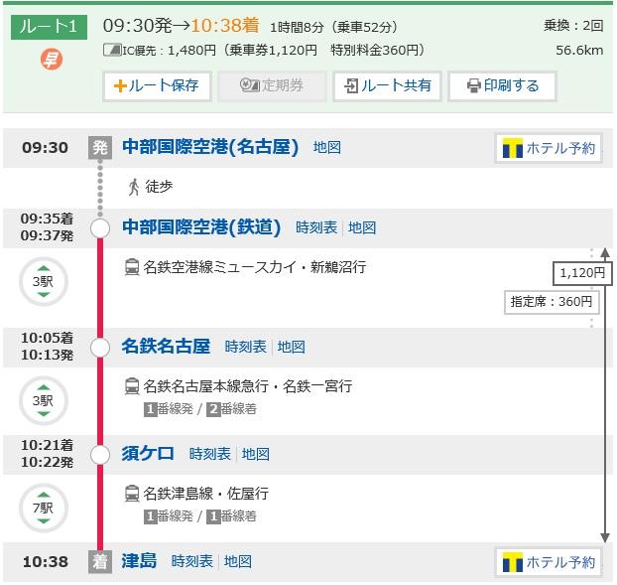Open the 中部国際空港(名古屋) station link
The height and width of the screenshot is (585, 617).
210,147
